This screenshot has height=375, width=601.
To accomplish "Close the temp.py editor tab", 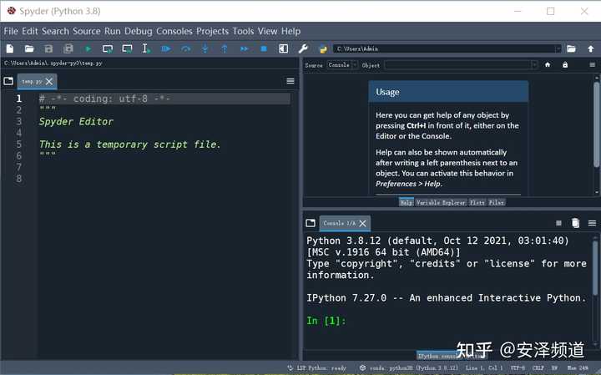I will click(x=49, y=81).
